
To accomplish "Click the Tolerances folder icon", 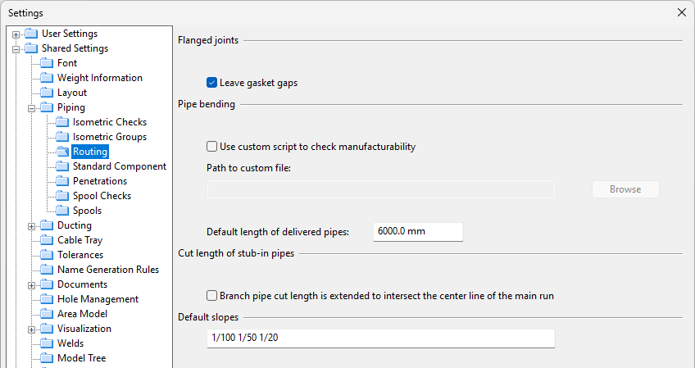I will [x=47, y=255].
